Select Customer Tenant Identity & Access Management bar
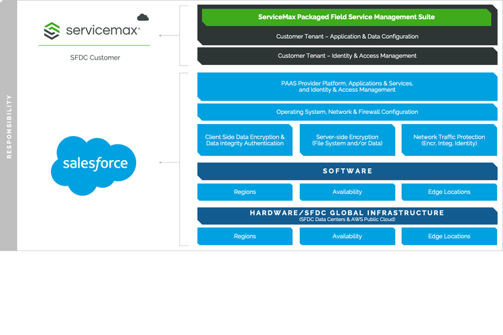503x335 pixels. coord(347,56)
